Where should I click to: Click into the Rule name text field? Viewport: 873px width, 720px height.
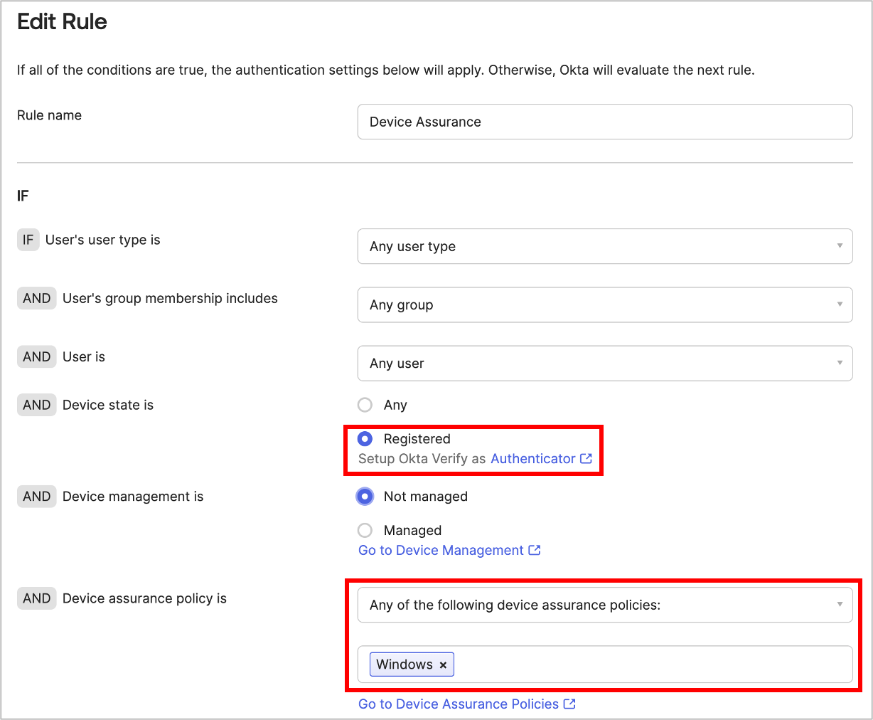(x=604, y=122)
